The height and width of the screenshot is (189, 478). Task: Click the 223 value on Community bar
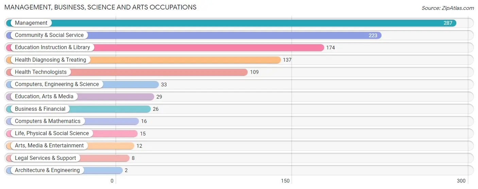click(x=373, y=35)
